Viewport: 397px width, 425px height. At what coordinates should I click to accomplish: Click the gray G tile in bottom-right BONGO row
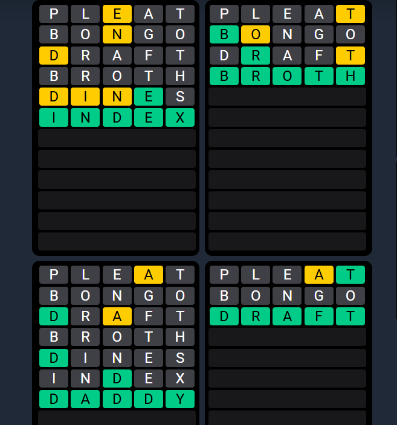tap(319, 296)
